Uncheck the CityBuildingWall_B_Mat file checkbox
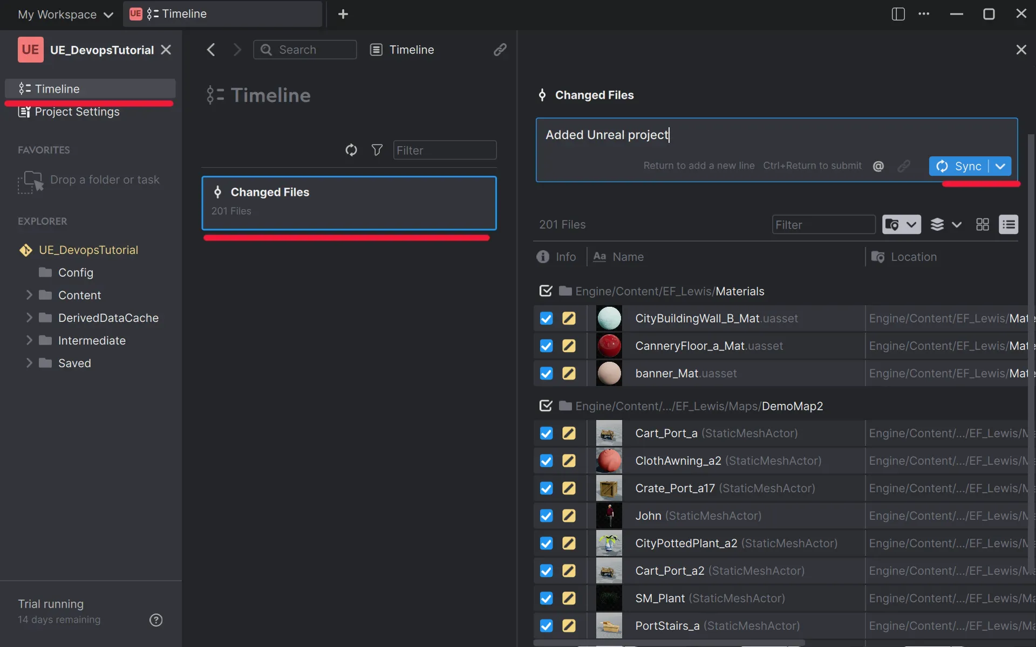 [x=546, y=318]
